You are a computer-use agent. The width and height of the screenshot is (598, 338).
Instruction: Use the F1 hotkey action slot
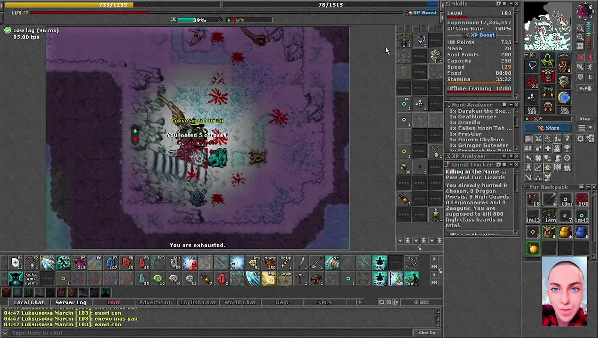click(x=15, y=263)
